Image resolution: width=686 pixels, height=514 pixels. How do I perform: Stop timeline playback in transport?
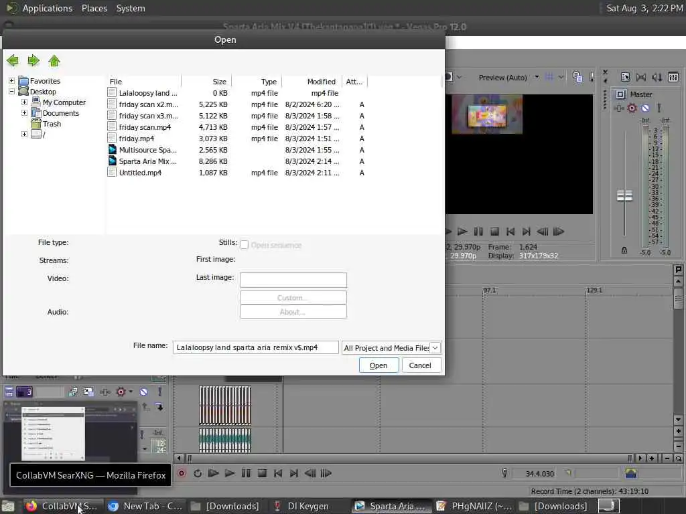(x=262, y=473)
